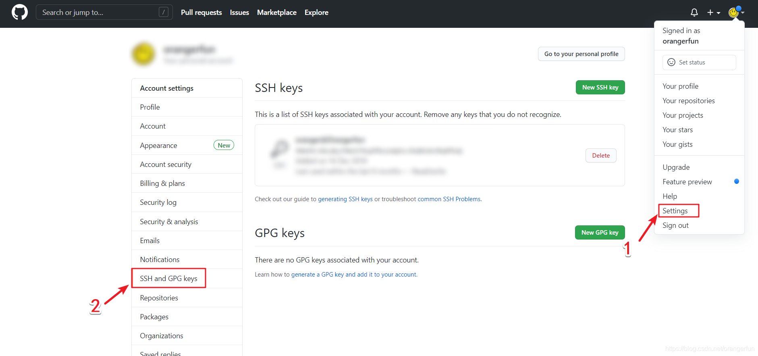Viewport: 758px width, 356px height.
Task: Select SSH and GPG keys in sidebar
Action: [x=187, y=279]
